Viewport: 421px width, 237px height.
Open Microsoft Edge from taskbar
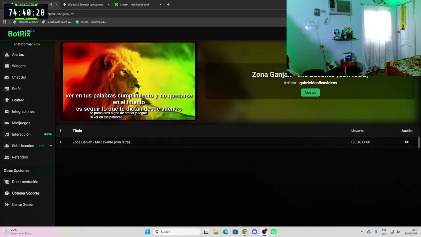point(225,232)
